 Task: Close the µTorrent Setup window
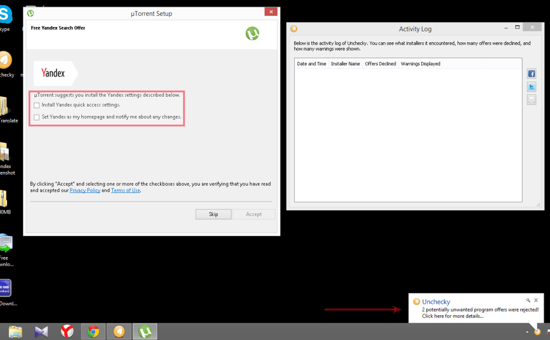271,12
